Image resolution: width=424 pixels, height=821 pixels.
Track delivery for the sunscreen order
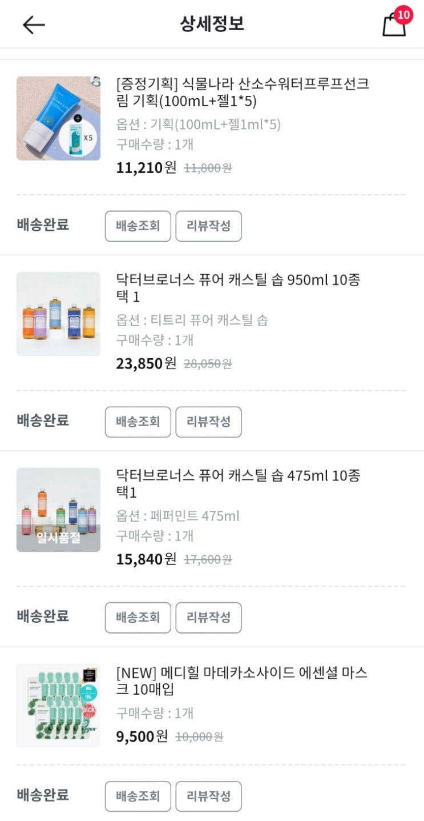click(138, 226)
